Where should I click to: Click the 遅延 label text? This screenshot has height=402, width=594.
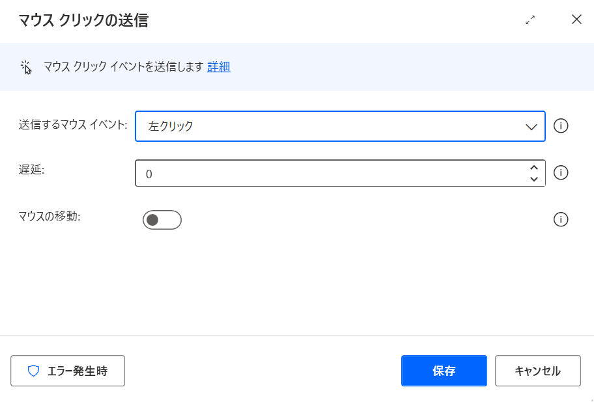click(x=31, y=170)
